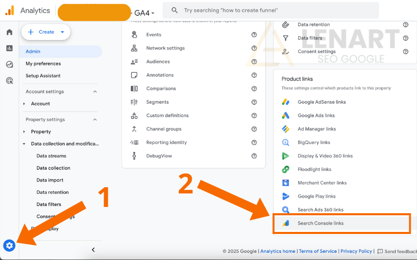The image size is (417, 260).
Task: Open the Advertising icon in left rail
Action: [x=9, y=81]
